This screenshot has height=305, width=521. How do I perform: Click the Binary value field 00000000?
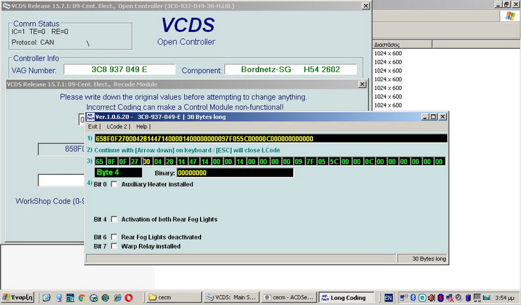235,172
